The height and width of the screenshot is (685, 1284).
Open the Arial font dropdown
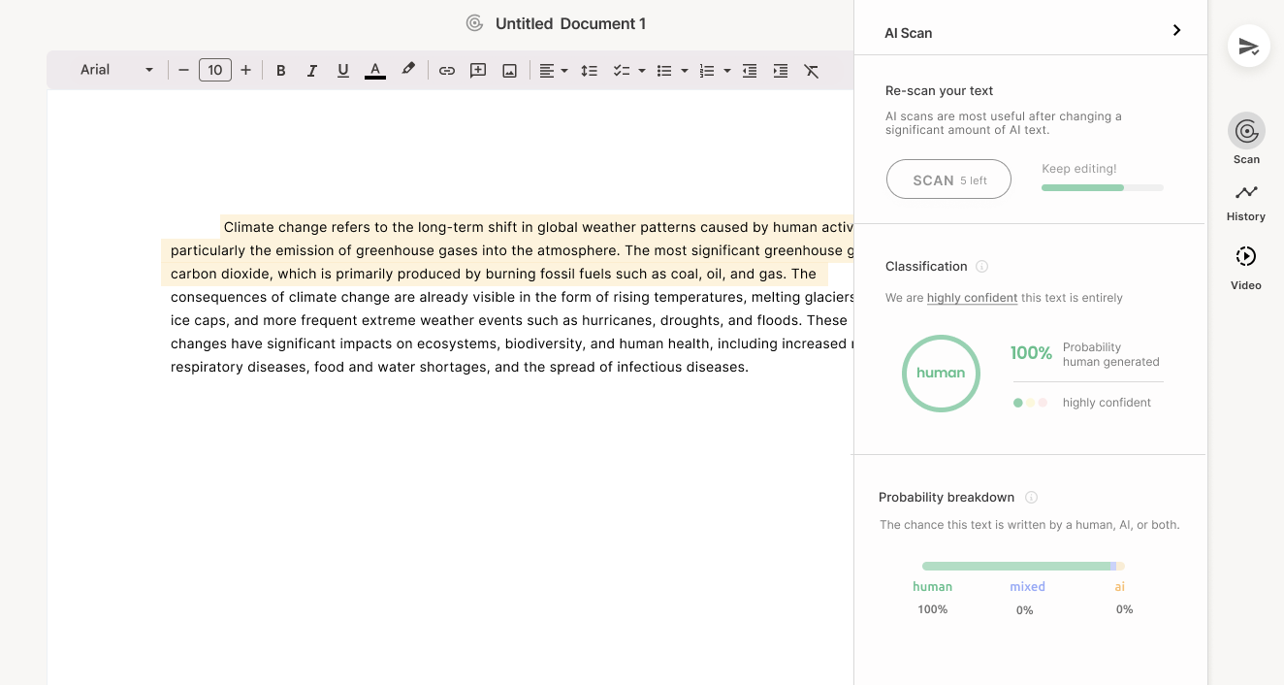click(x=114, y=69)
